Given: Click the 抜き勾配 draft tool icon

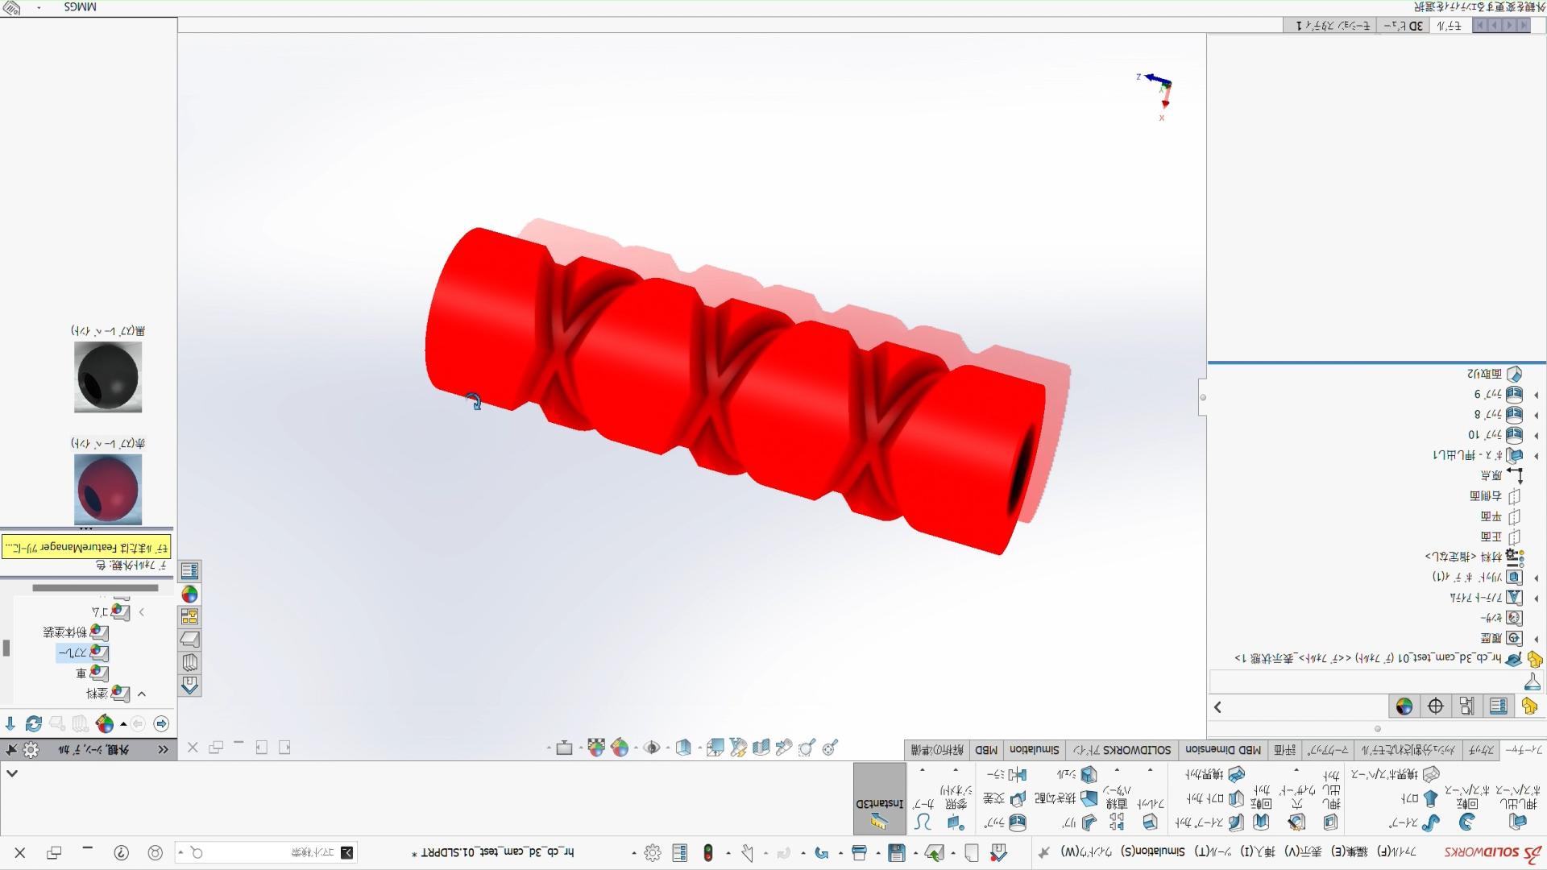Looking at the screenshot, I should coord(1089,798).
